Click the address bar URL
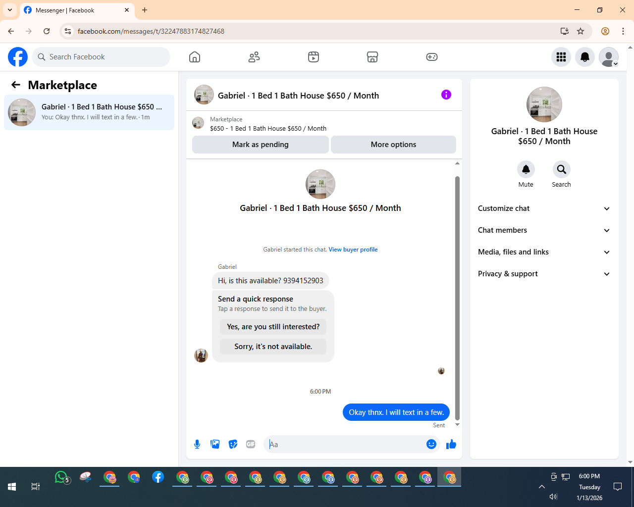634x507 pixels. (x=151, y=31)
